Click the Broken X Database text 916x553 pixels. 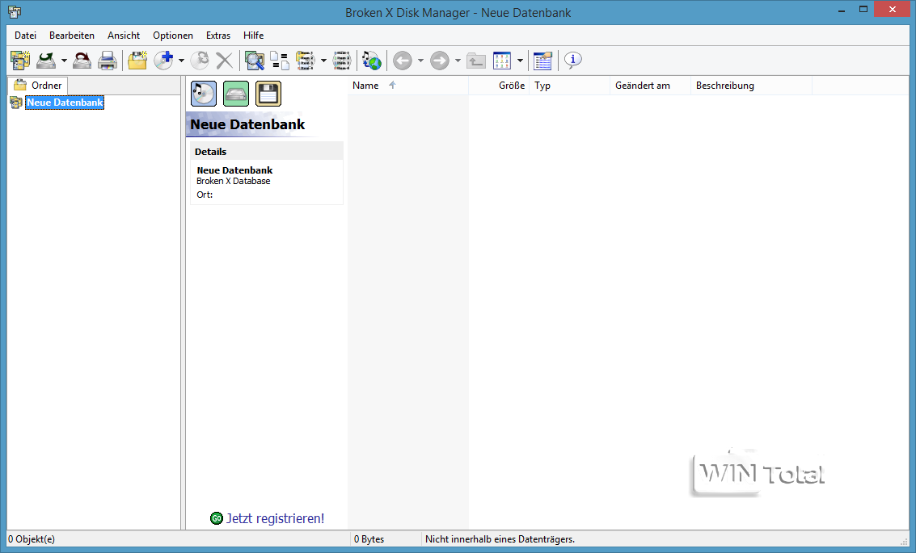click(x=234, y=182)
